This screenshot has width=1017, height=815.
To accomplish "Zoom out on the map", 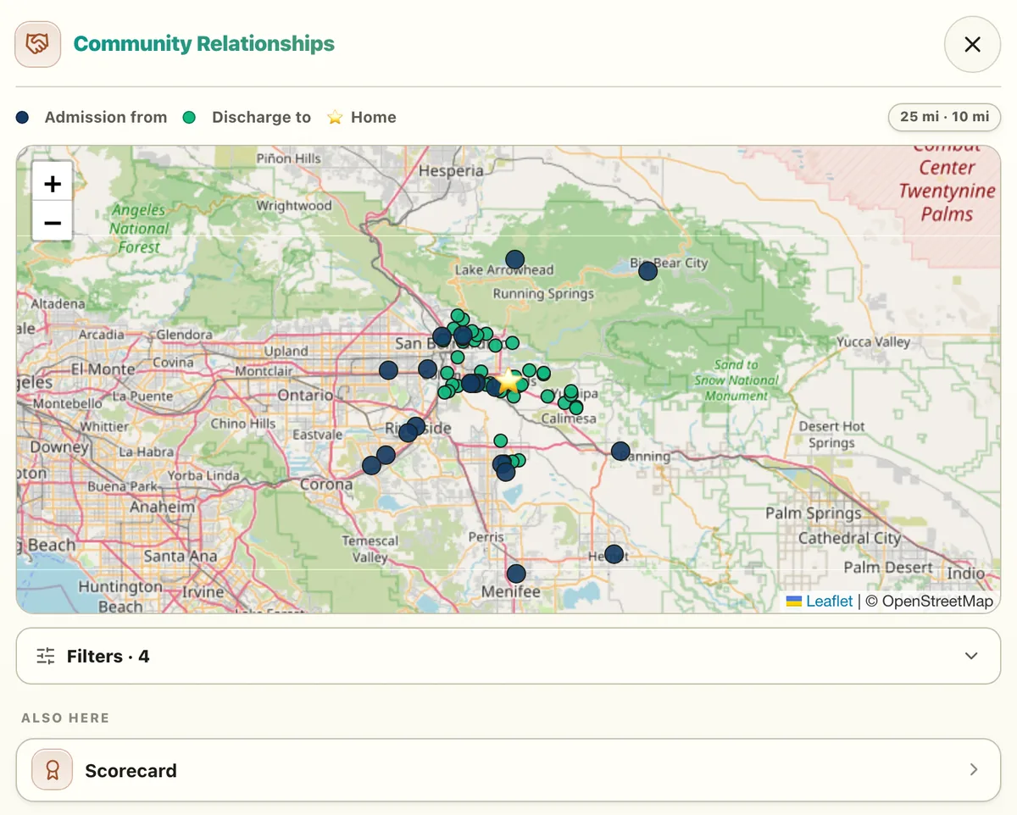I will pyautogui.click(x=53, y=223).
